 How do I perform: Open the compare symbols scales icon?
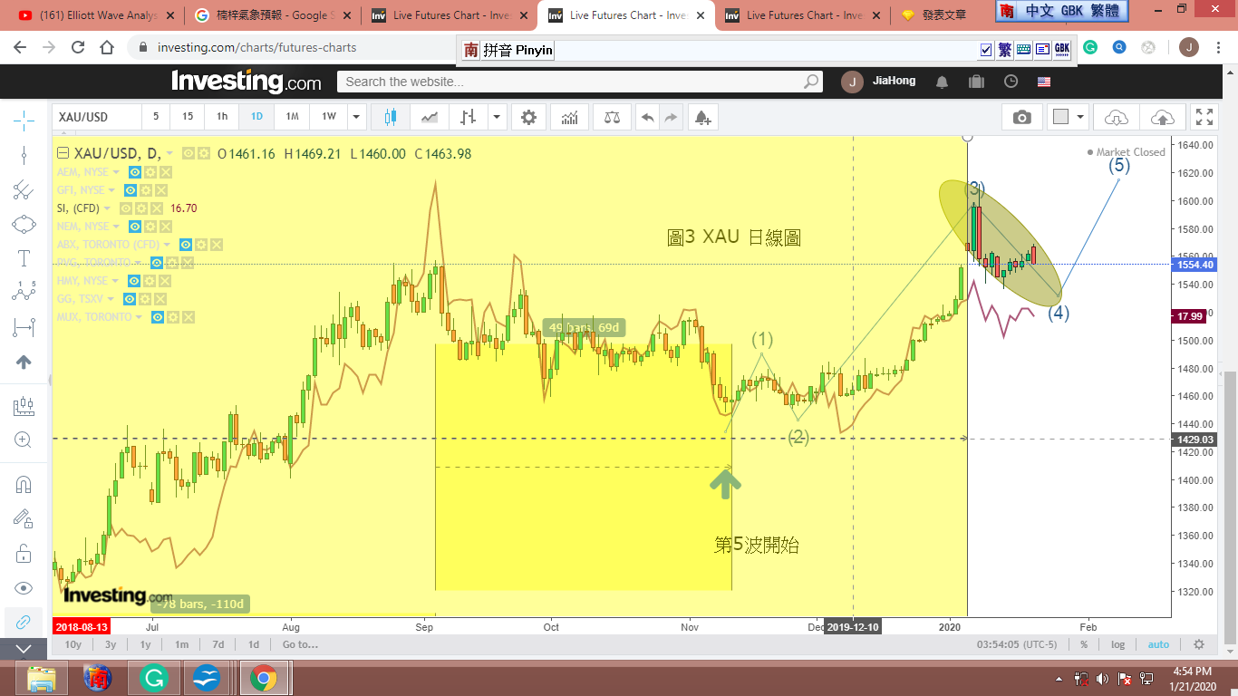pos(613,117)
